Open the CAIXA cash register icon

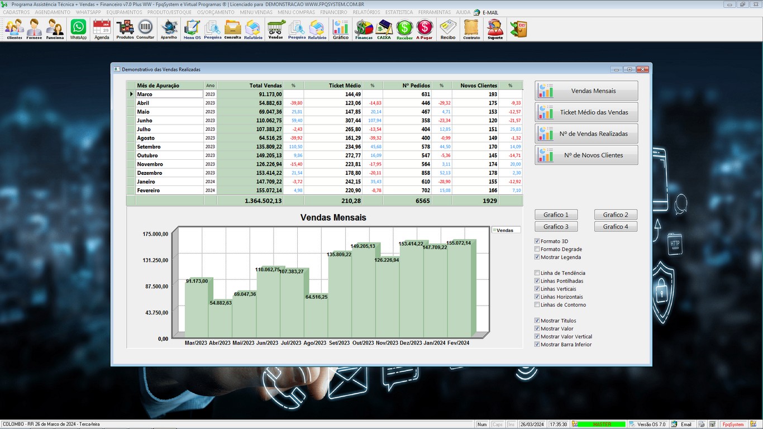[384, 29]
